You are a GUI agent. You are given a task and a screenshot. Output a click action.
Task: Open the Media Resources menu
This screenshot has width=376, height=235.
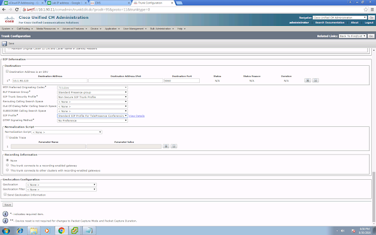[x=48, y=29]
